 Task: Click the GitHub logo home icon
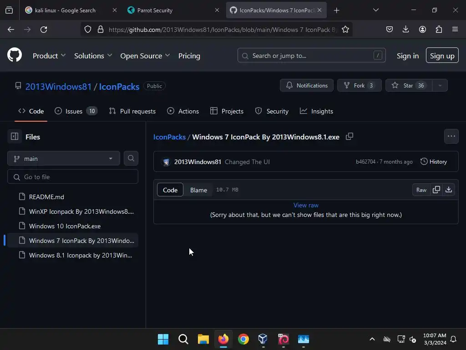point(15,55)
